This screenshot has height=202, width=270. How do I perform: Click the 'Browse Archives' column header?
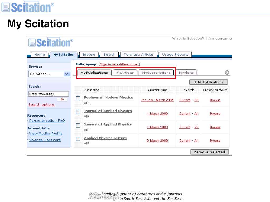click(x=215, y=90)
